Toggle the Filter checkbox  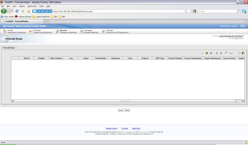coord(226,53)
